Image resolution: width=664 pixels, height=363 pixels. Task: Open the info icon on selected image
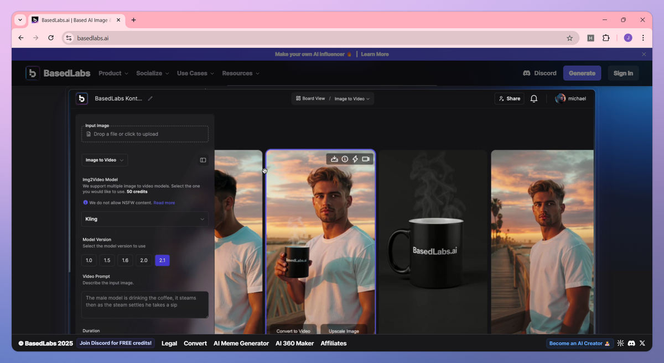coord(345,159)
